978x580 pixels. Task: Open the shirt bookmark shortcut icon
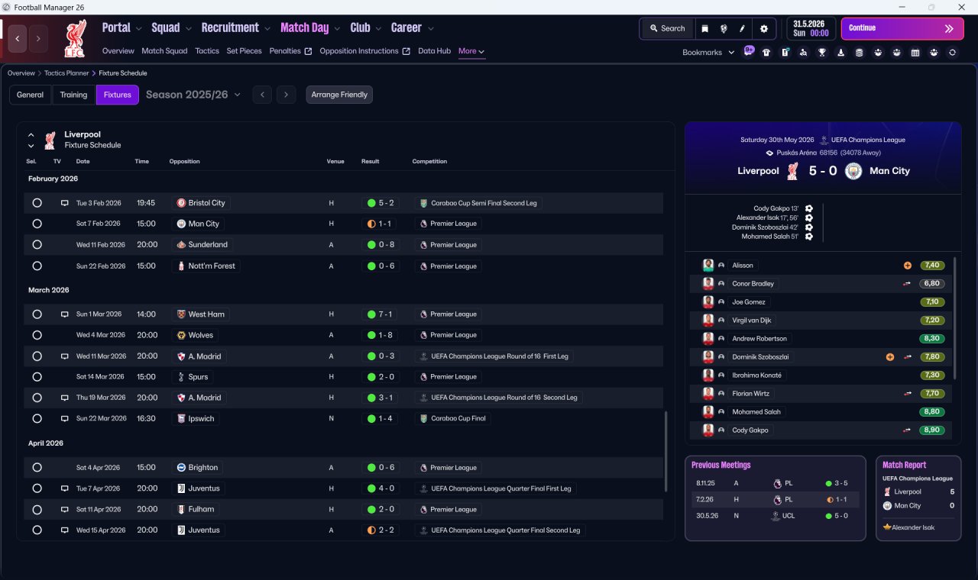[766, 53]
